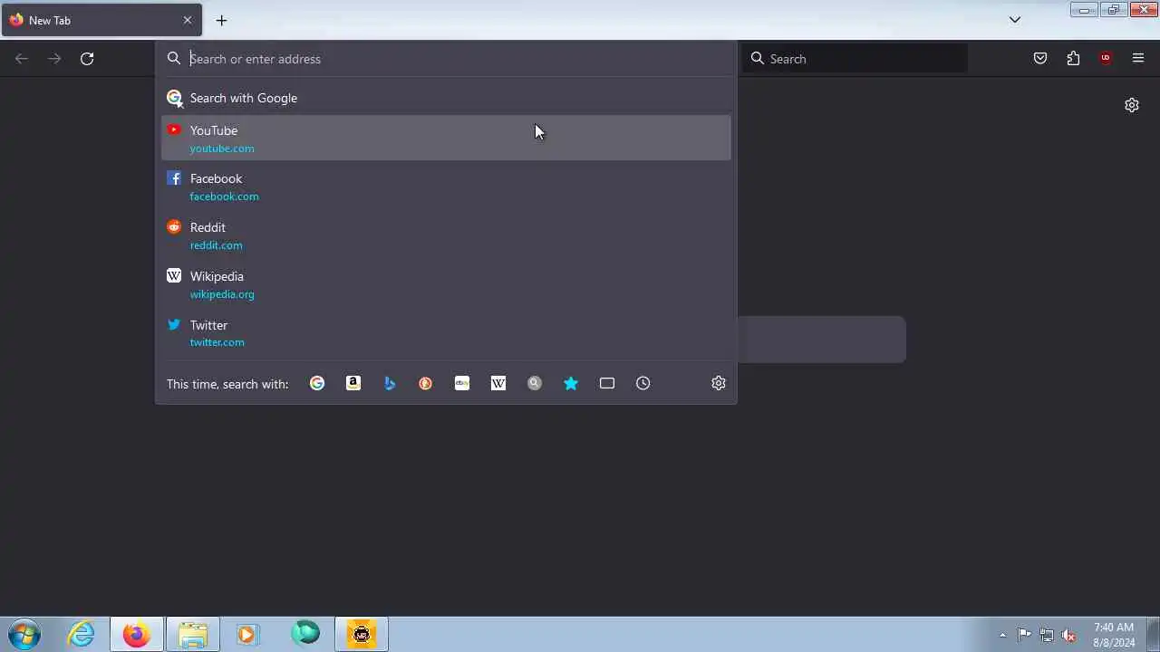Image resolution: width=1160 pixels, height=652 pixels.
Task: Click the facebook.com URL text
Action: click(x=224, y=197)
